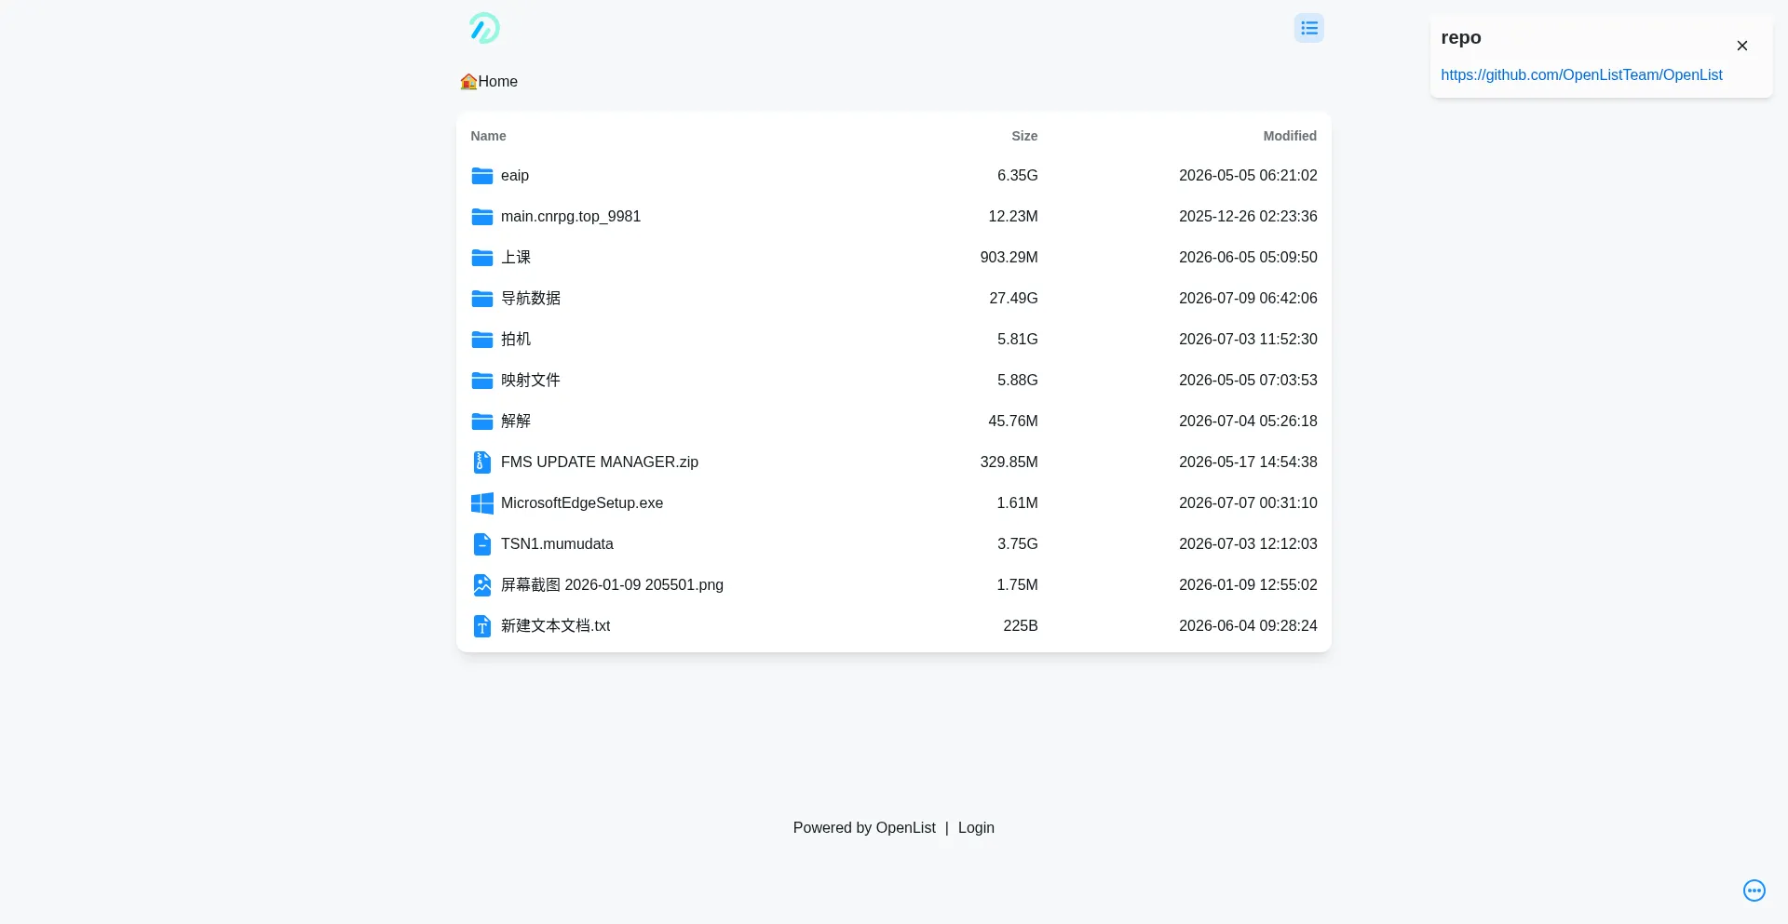Click the MicrosoftEdgeSetup.exe Windows icon
Screen dimensions: 1788x924
tap(481, 503)
